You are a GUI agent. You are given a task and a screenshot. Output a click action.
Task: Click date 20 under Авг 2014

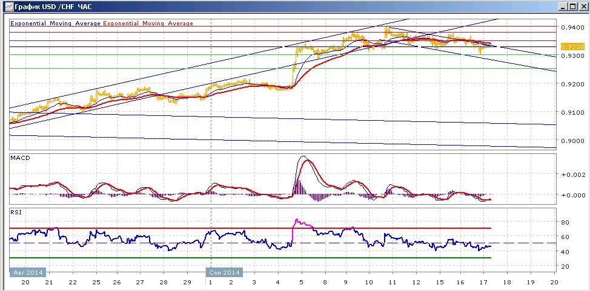click(x=26, y=282)
